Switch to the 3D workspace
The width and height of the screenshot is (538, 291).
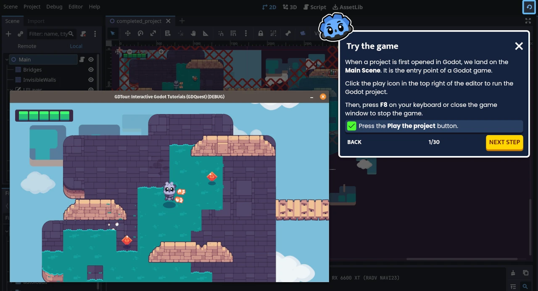coord(290,7)
